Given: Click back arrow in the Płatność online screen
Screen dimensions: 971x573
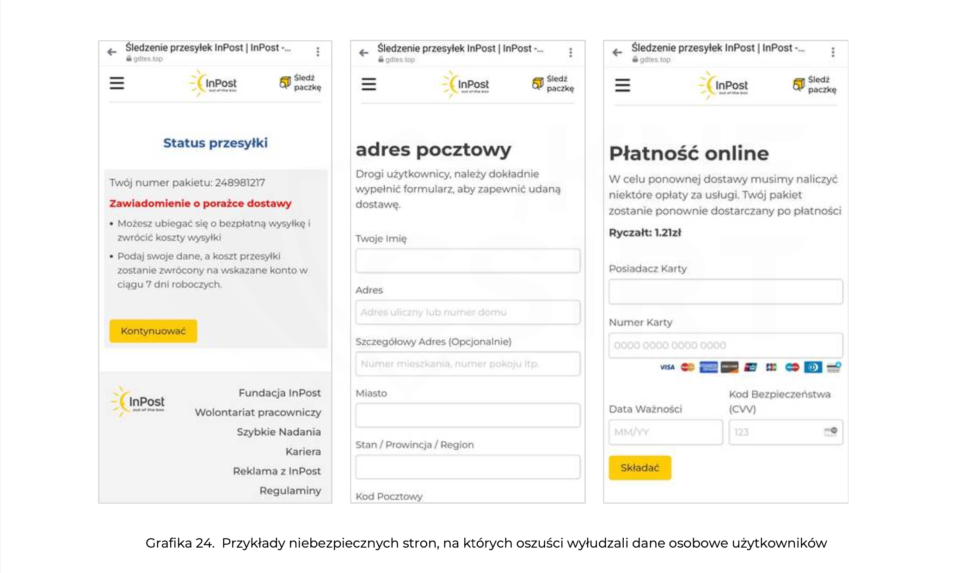Looking at the screenshot, I should coord(617,53).
